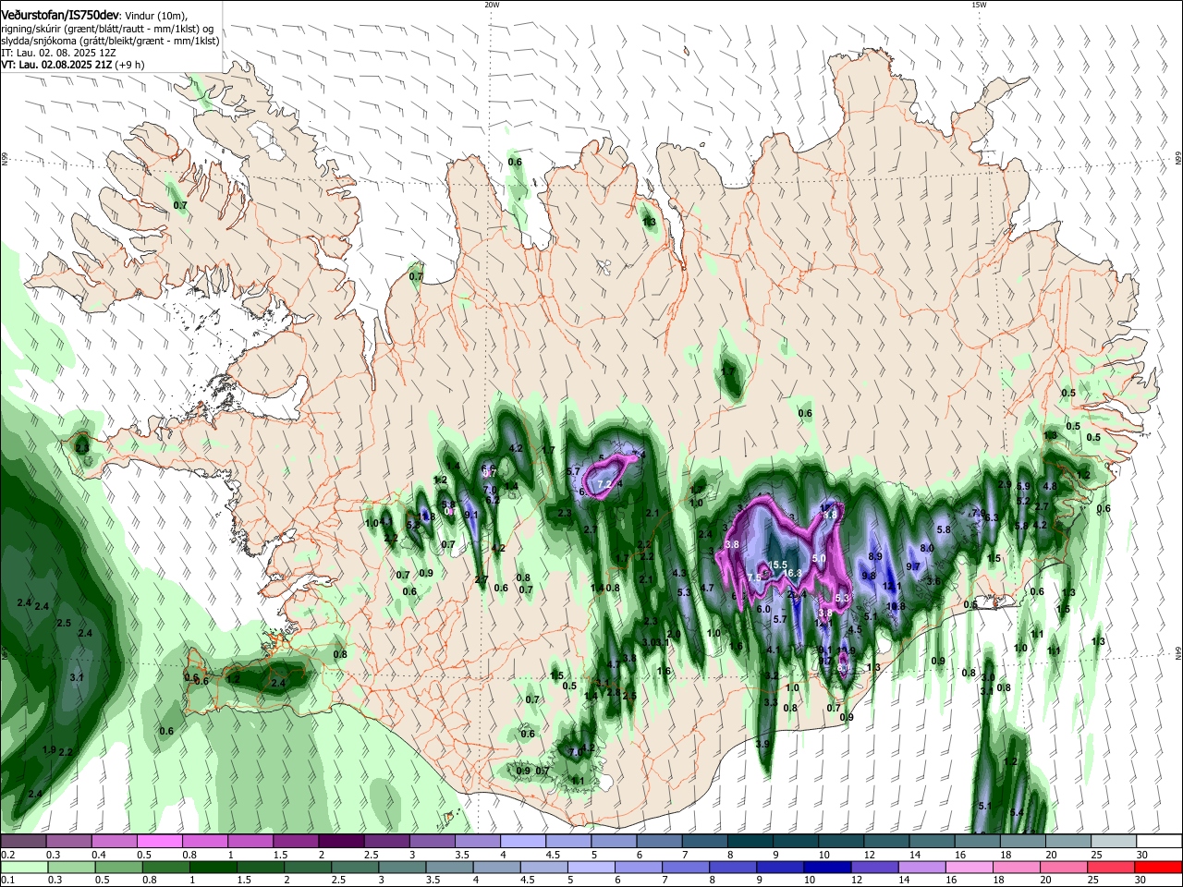1183x887 pixels.
Task: Pick the darkest green 1–1.5 swatch in the rain scale
Action: pyautogui.click(x=213, y=868)
